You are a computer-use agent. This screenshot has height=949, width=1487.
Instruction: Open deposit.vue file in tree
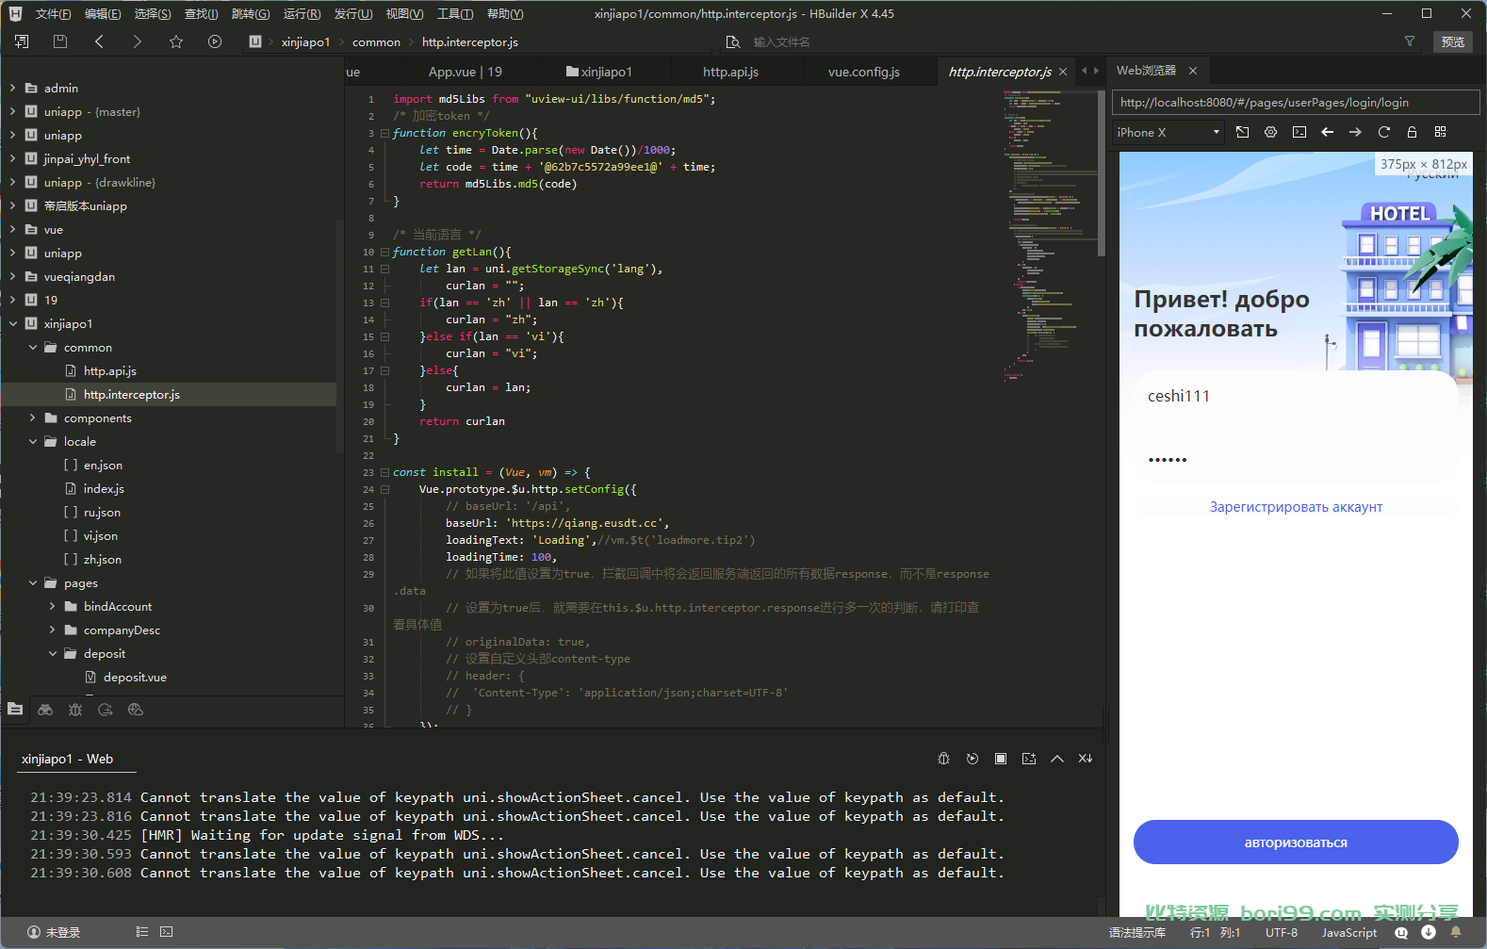point(135,677)
